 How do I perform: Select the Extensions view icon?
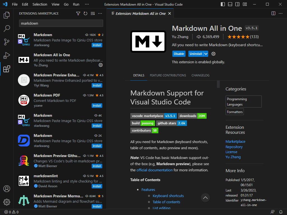[x=7, y=69]
